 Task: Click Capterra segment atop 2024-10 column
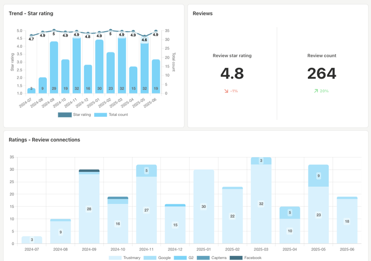pyautogui.click(x=118, y=198)
